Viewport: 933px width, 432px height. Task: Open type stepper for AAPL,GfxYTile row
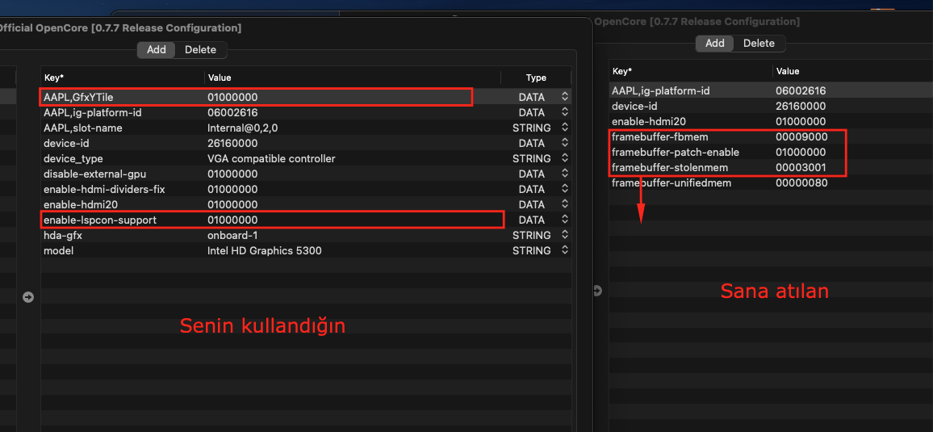(565, 97)
